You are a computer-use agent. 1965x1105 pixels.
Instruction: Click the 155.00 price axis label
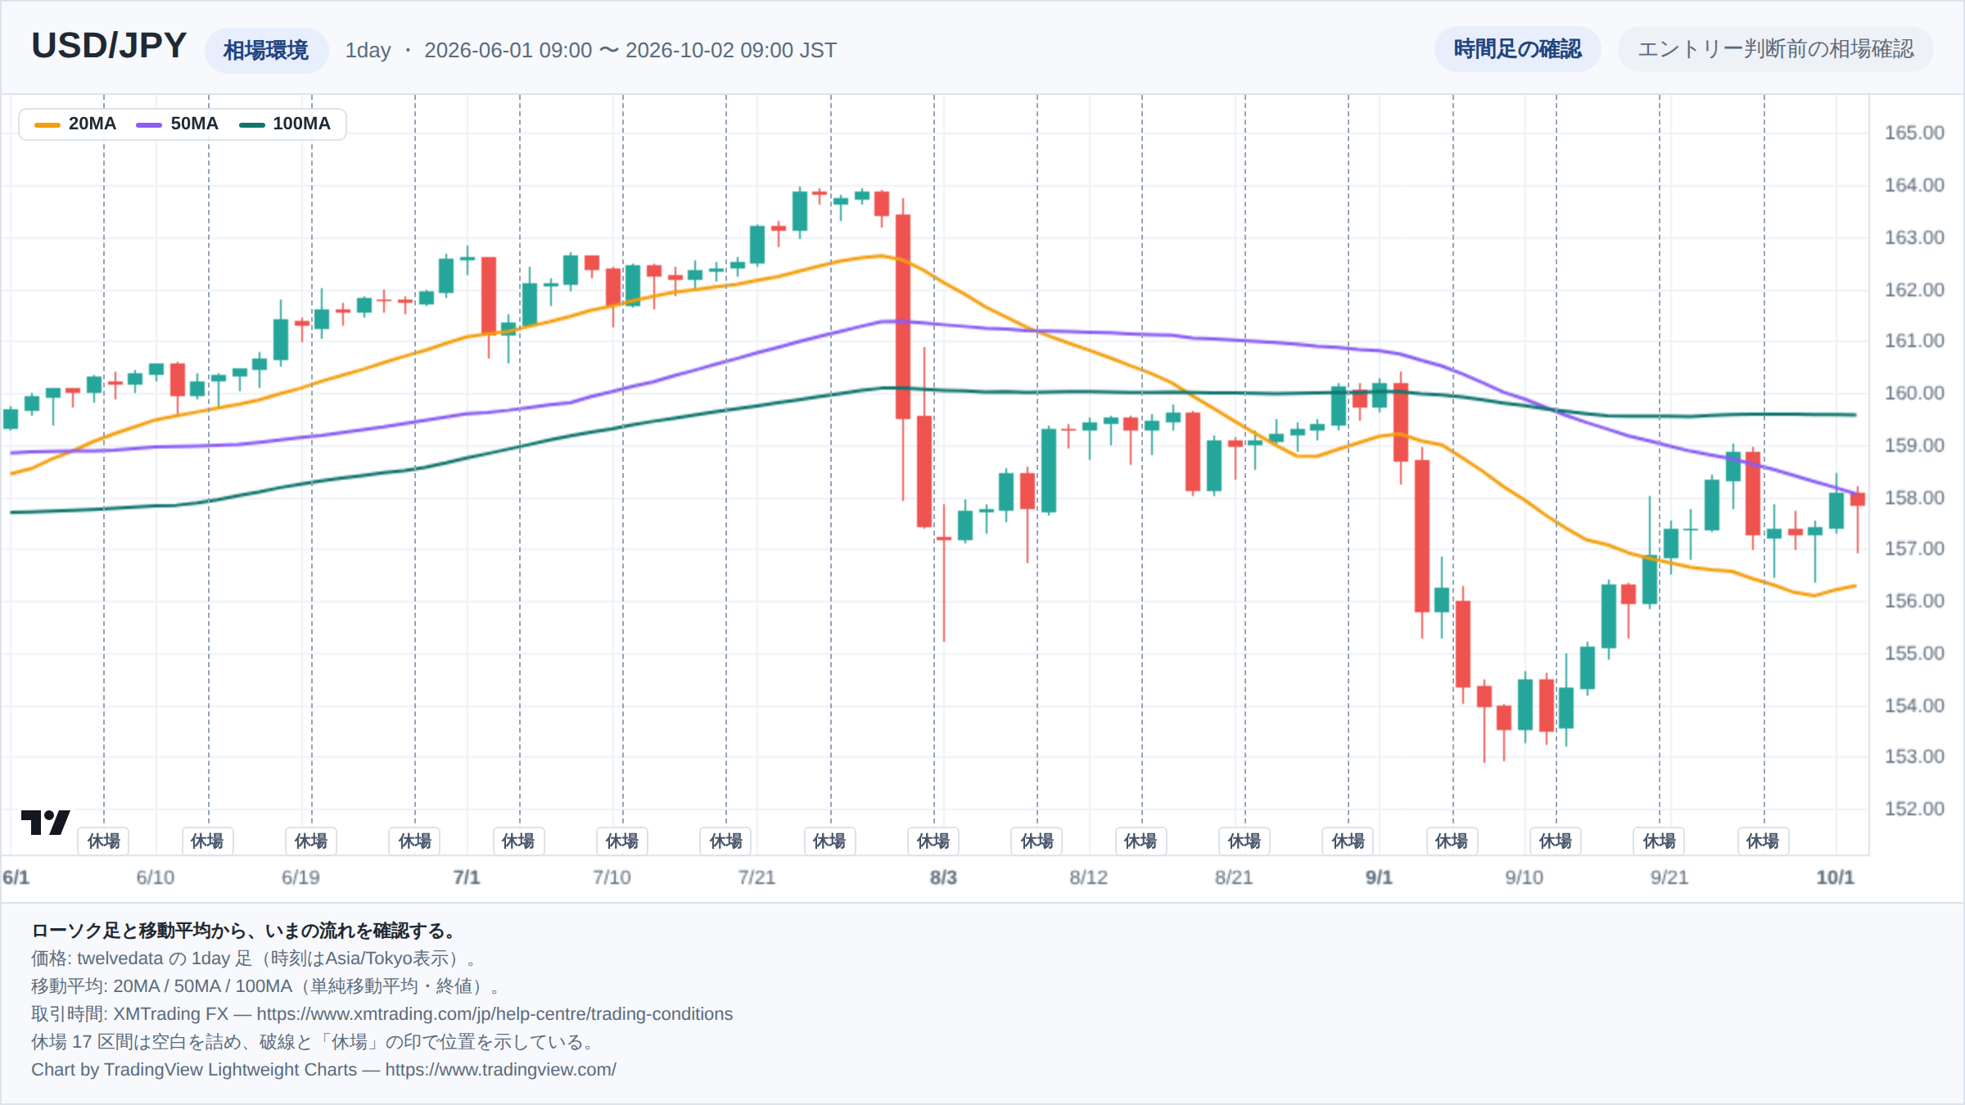1914,653
